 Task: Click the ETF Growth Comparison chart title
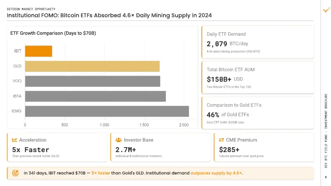point(53,33)
